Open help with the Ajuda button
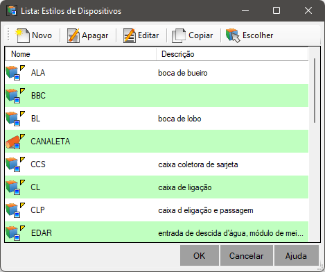Viewport: 325px width, 272px height. click(x=296, y=255)
